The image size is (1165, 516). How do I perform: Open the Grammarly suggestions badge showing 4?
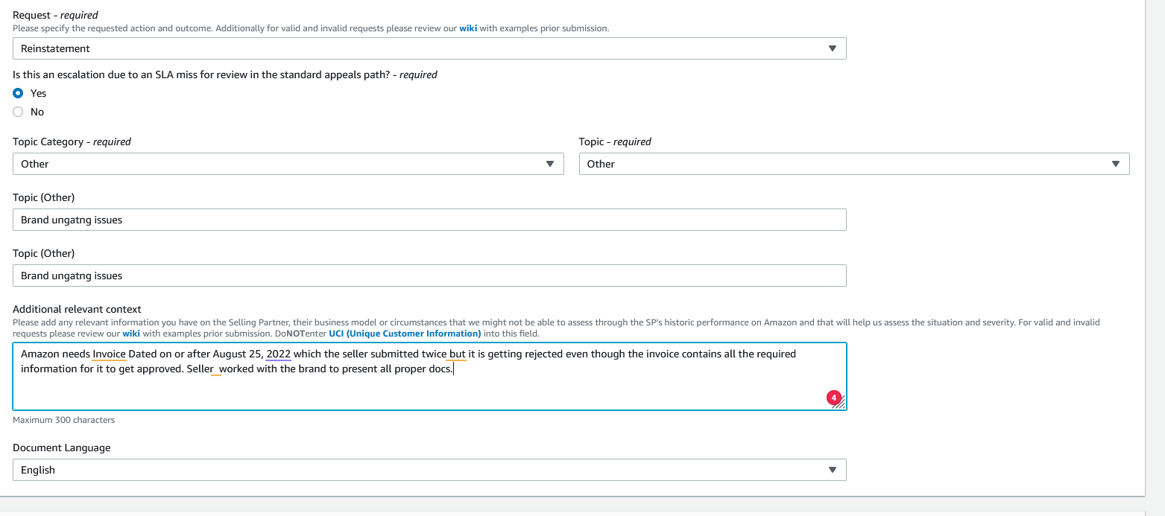pyautogui.click(x=833, y=398)
